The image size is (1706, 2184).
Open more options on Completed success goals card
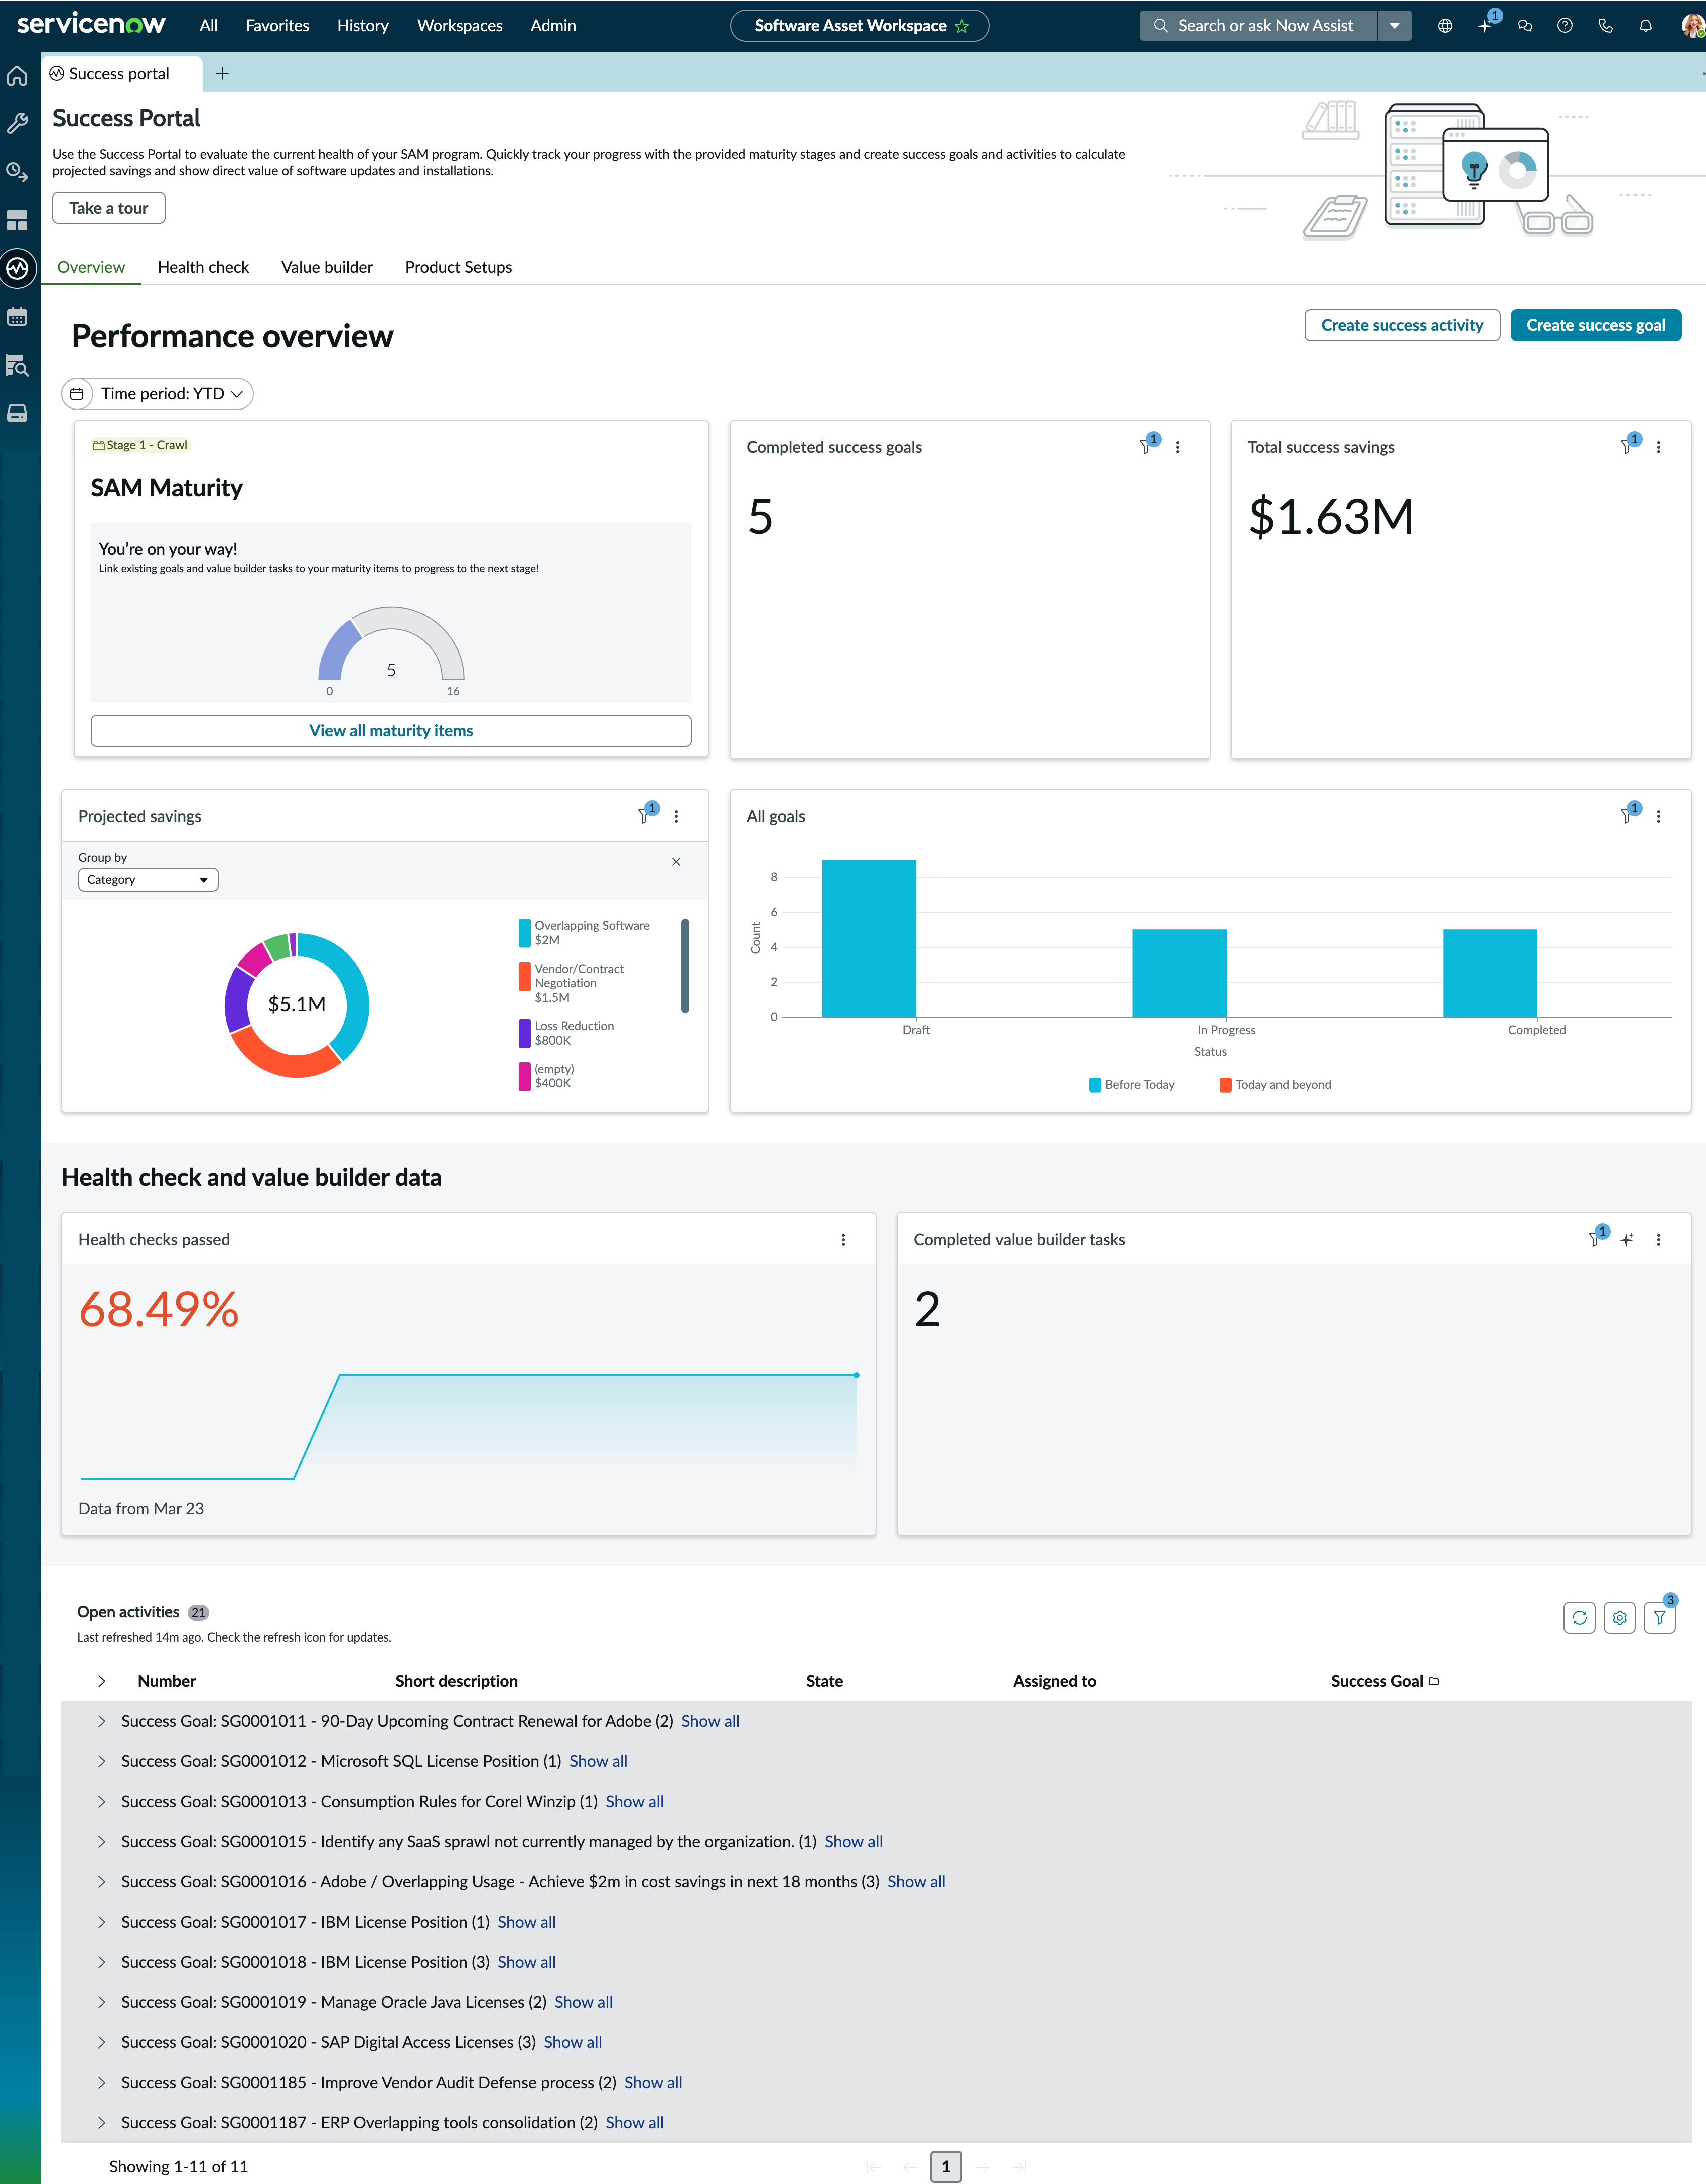point(1178,447)
